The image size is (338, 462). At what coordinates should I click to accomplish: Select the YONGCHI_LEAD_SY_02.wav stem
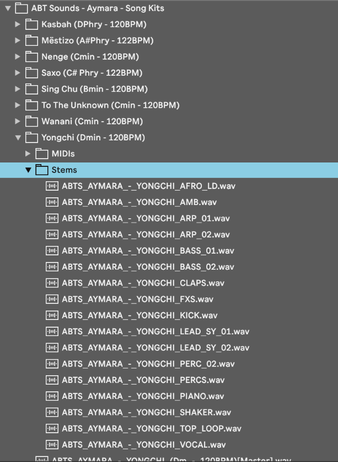[x=155, y=348]
